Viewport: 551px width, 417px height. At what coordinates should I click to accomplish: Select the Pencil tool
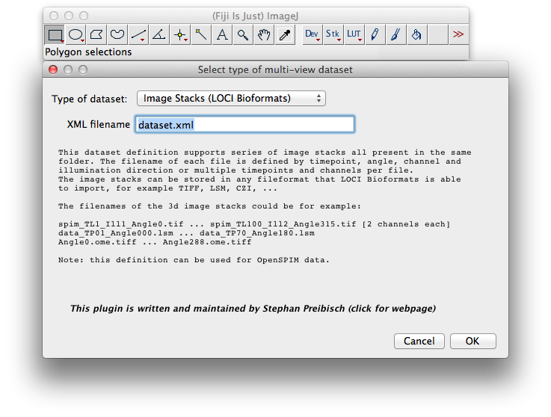(x=375, y=34)
